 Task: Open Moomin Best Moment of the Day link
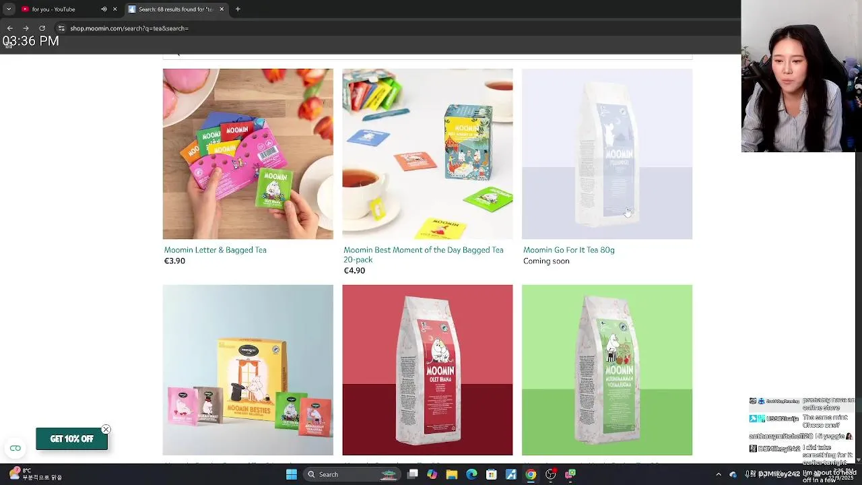pos(424,255)
